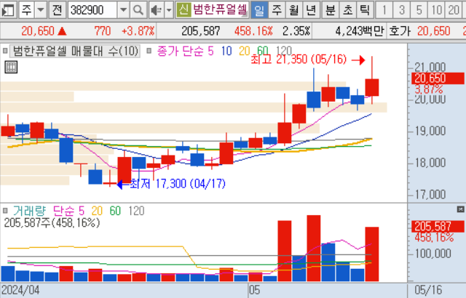Image resolution: width=466 pixels, height=298 pixels.
Task: Click the stock name 범한퓨얼셀 in toolbar
Action: [x=220, y=10]
